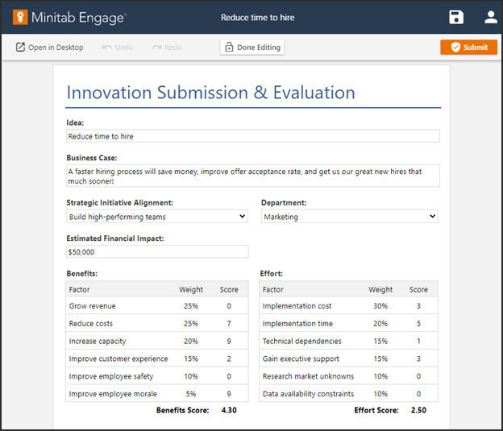Open the user account profile icon

tap(490, 18)
